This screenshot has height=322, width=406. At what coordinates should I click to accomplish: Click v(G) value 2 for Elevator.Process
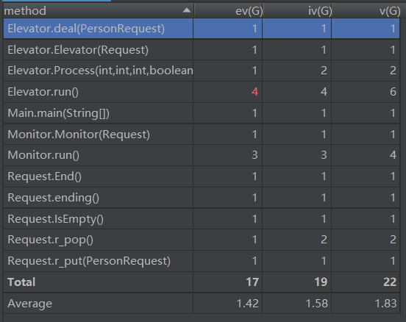(393, 71)
